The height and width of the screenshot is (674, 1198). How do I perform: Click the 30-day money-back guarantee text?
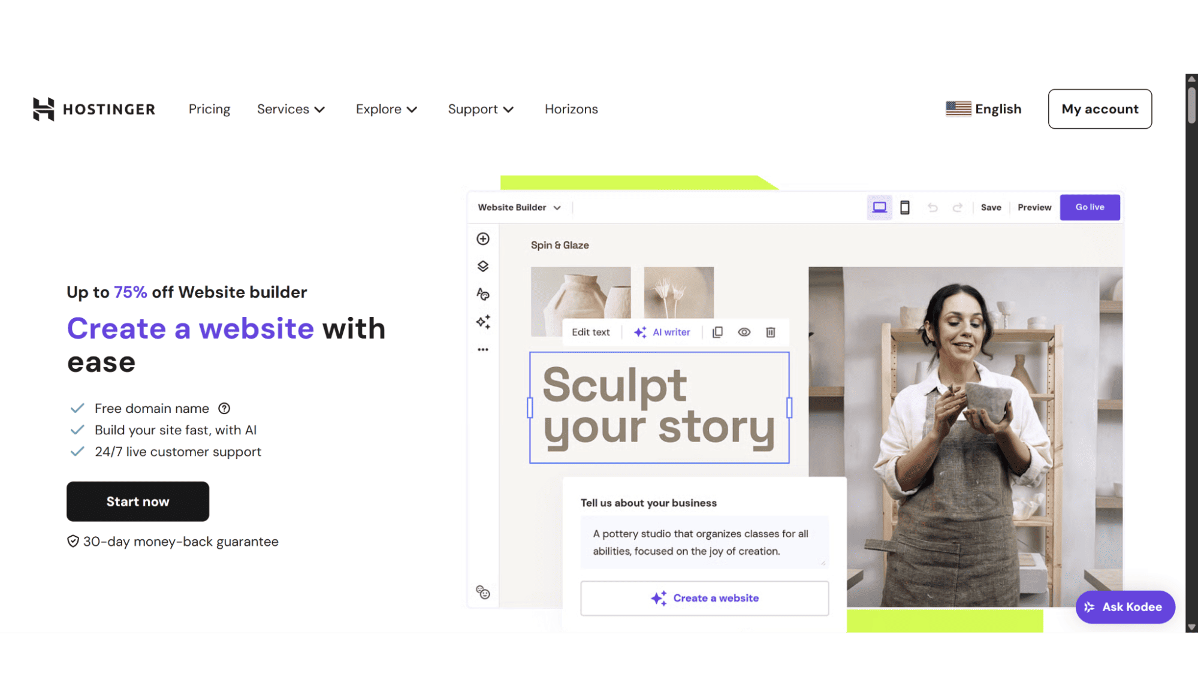pyautogui.click(x=181, y=542)
